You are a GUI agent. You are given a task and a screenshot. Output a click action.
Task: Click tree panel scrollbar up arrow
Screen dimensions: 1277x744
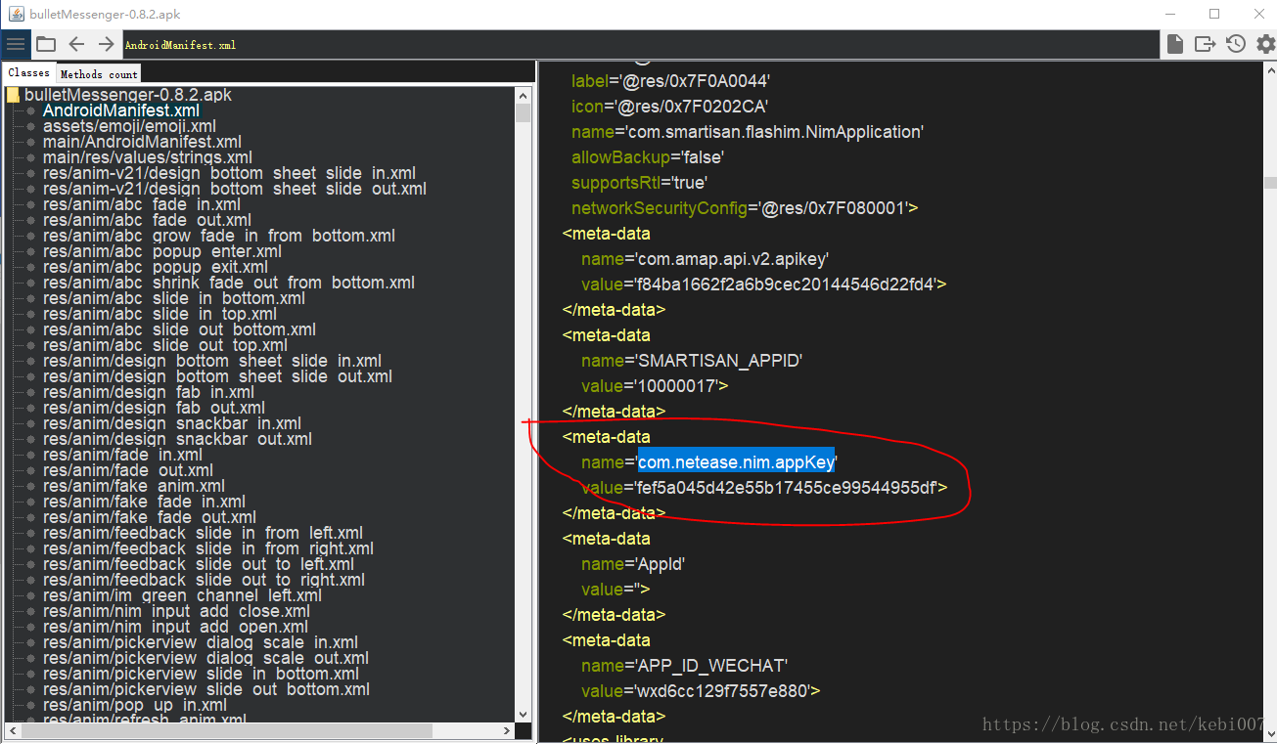pos(523,95)
